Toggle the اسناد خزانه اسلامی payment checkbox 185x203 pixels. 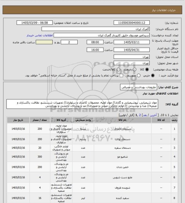(x=121, y=75)
